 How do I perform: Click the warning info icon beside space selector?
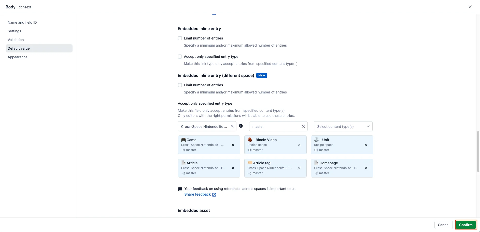(241, 126)
